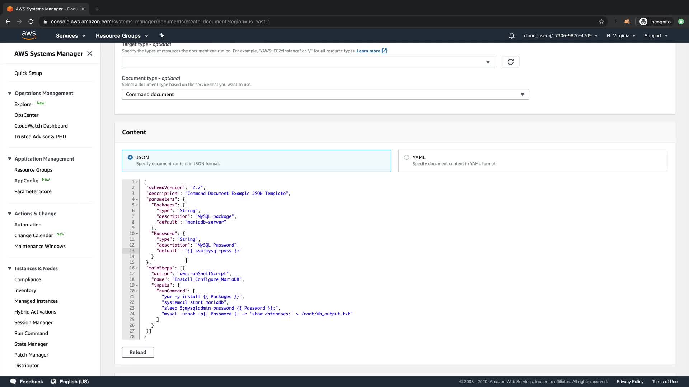Screen dimensions: 689x387
Task: Open the Document type dropdown
Action: pos(325,94)
